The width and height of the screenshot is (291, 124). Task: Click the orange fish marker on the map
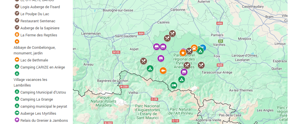point(163,70)
